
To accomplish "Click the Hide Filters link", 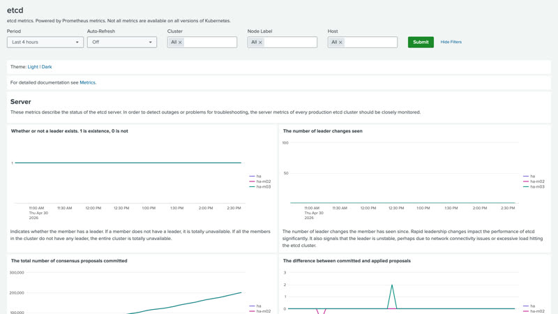I will click(x=451, y=42).
